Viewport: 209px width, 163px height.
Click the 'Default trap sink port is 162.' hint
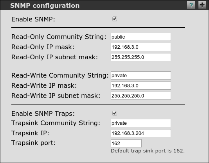[x=148, y=151]
